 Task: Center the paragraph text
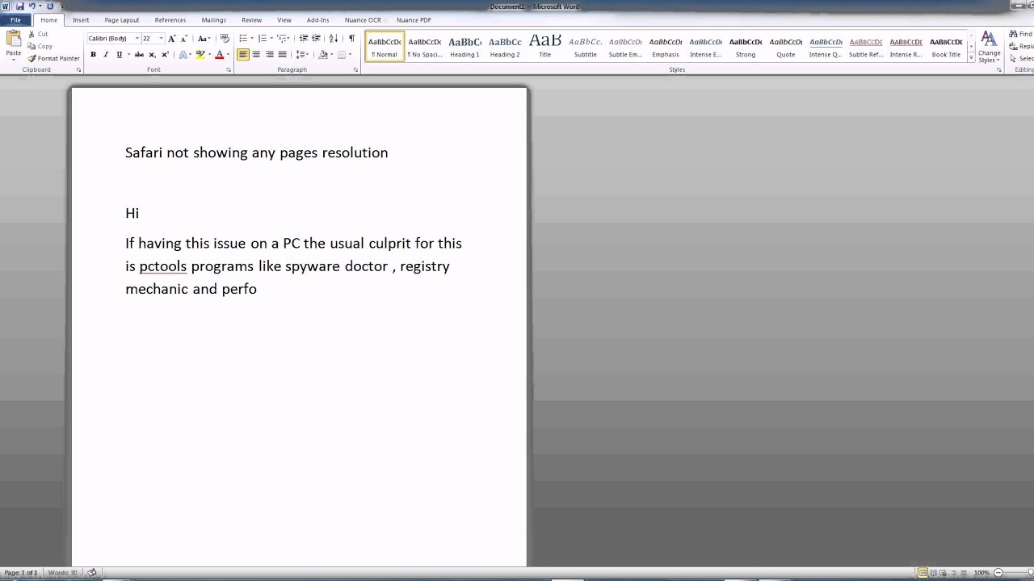tap(256, 55)
